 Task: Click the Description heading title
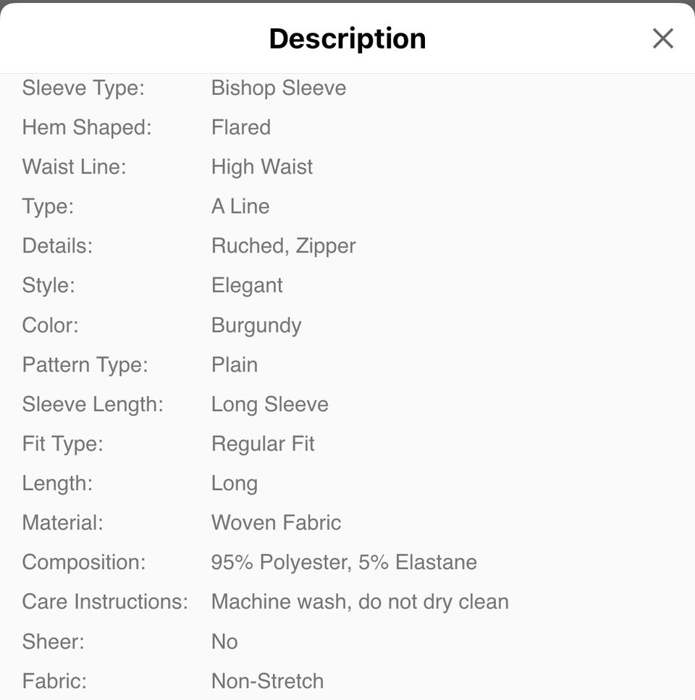coord(347,39)
